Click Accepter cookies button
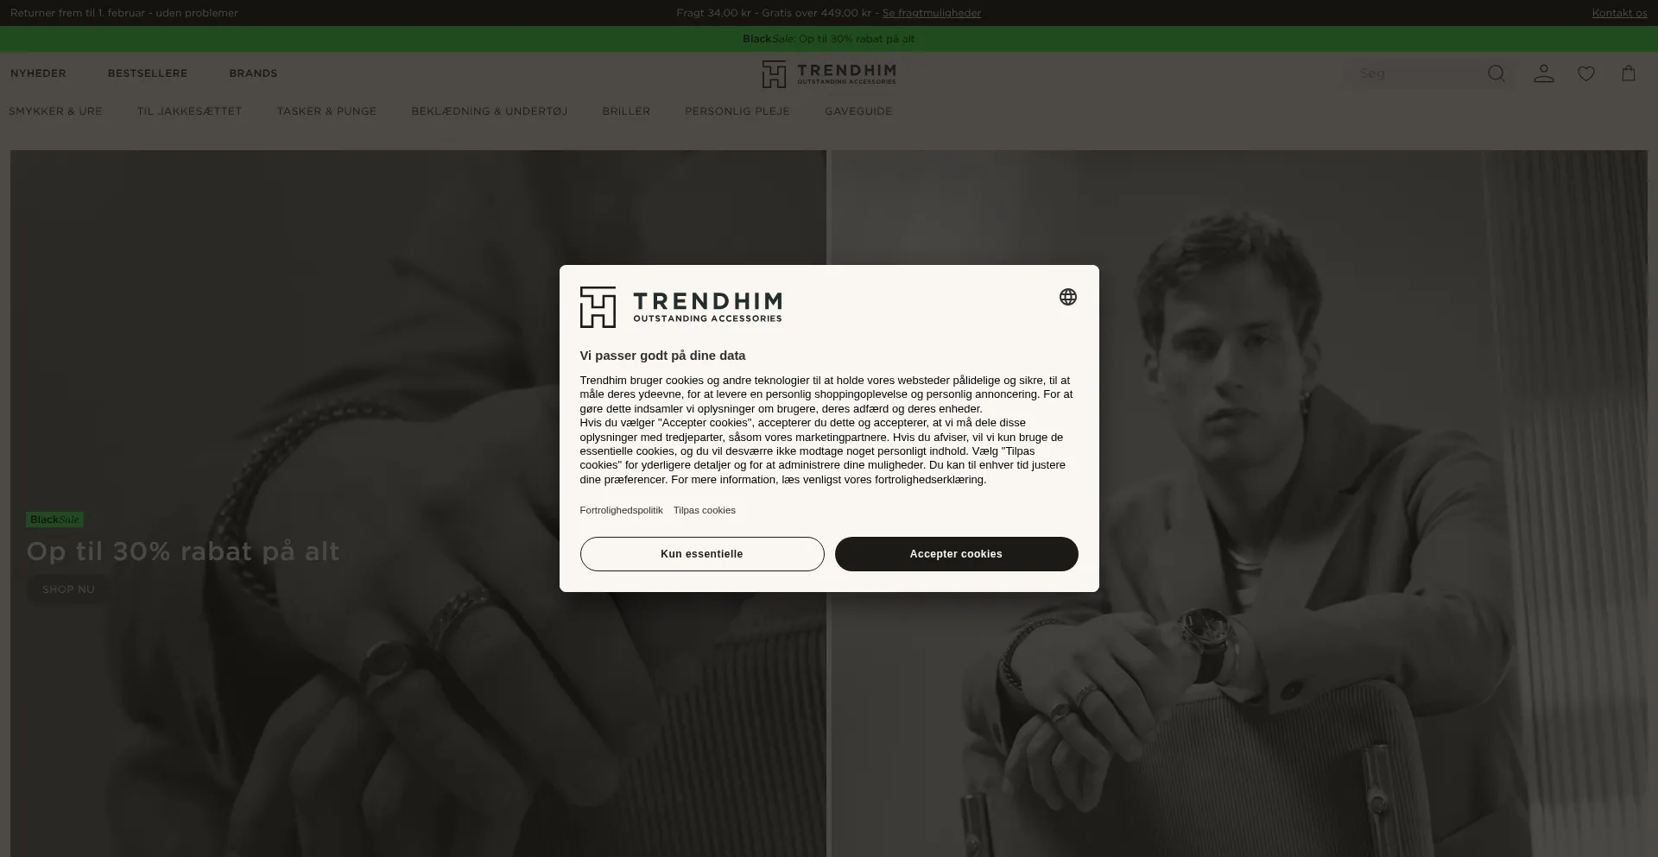Image resolution: width=1658 pixels, height=857 pixels. pyautogui.click(x=956, y=554)
